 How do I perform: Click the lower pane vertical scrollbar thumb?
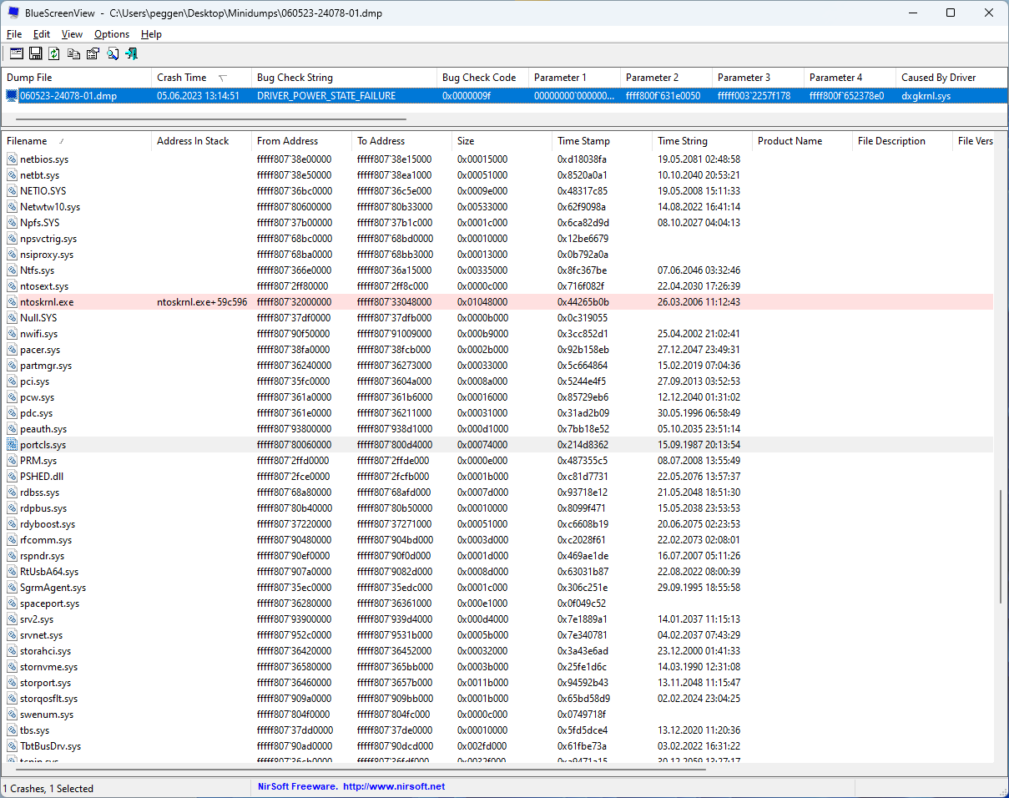(x=1000, y=548)
